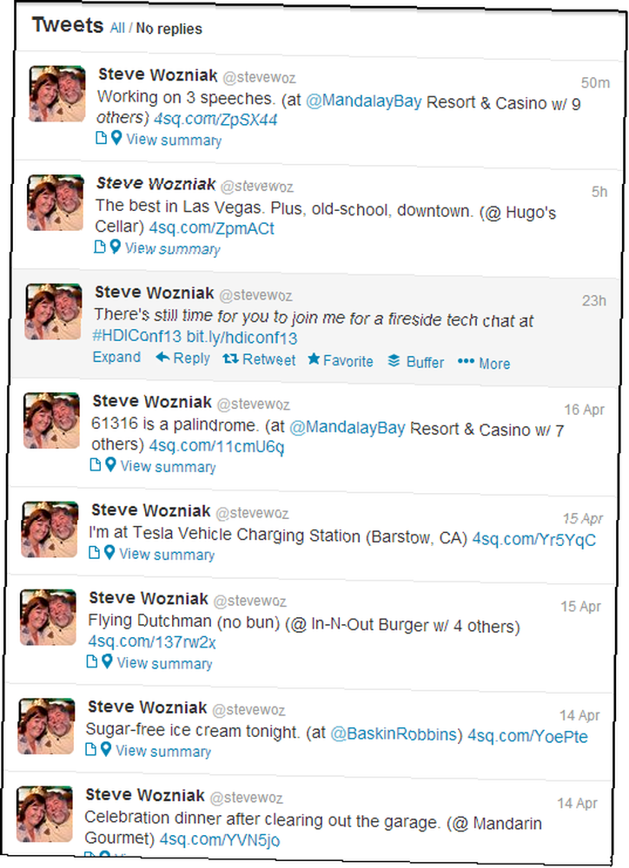Open the @MandalayBay mention in the palindrome tweet
The height and width of the screenshot is (868, 629).
(x=348, y=428)
